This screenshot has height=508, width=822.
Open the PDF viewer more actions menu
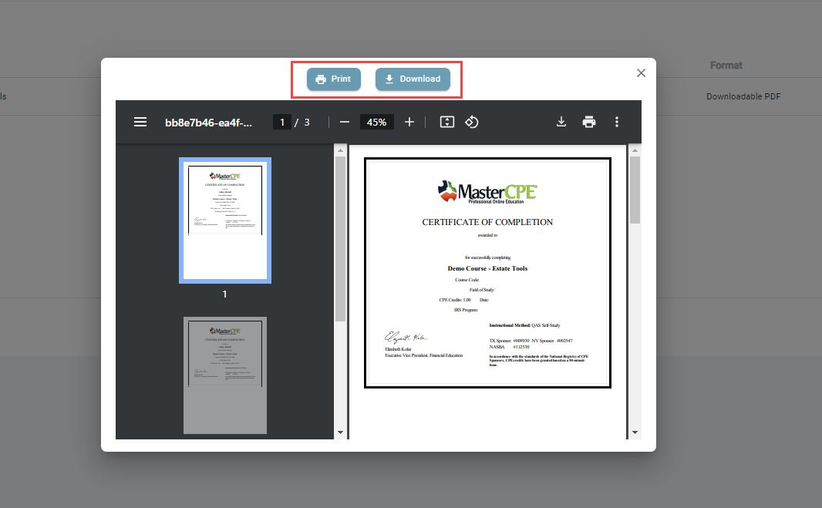pos(617,122)
